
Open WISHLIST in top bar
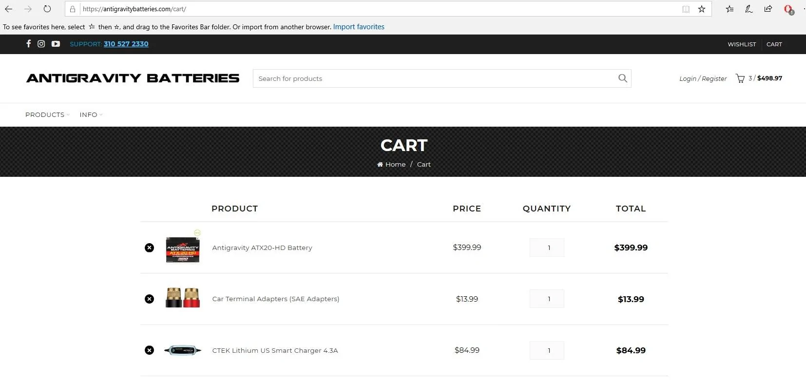pos(742,44)
